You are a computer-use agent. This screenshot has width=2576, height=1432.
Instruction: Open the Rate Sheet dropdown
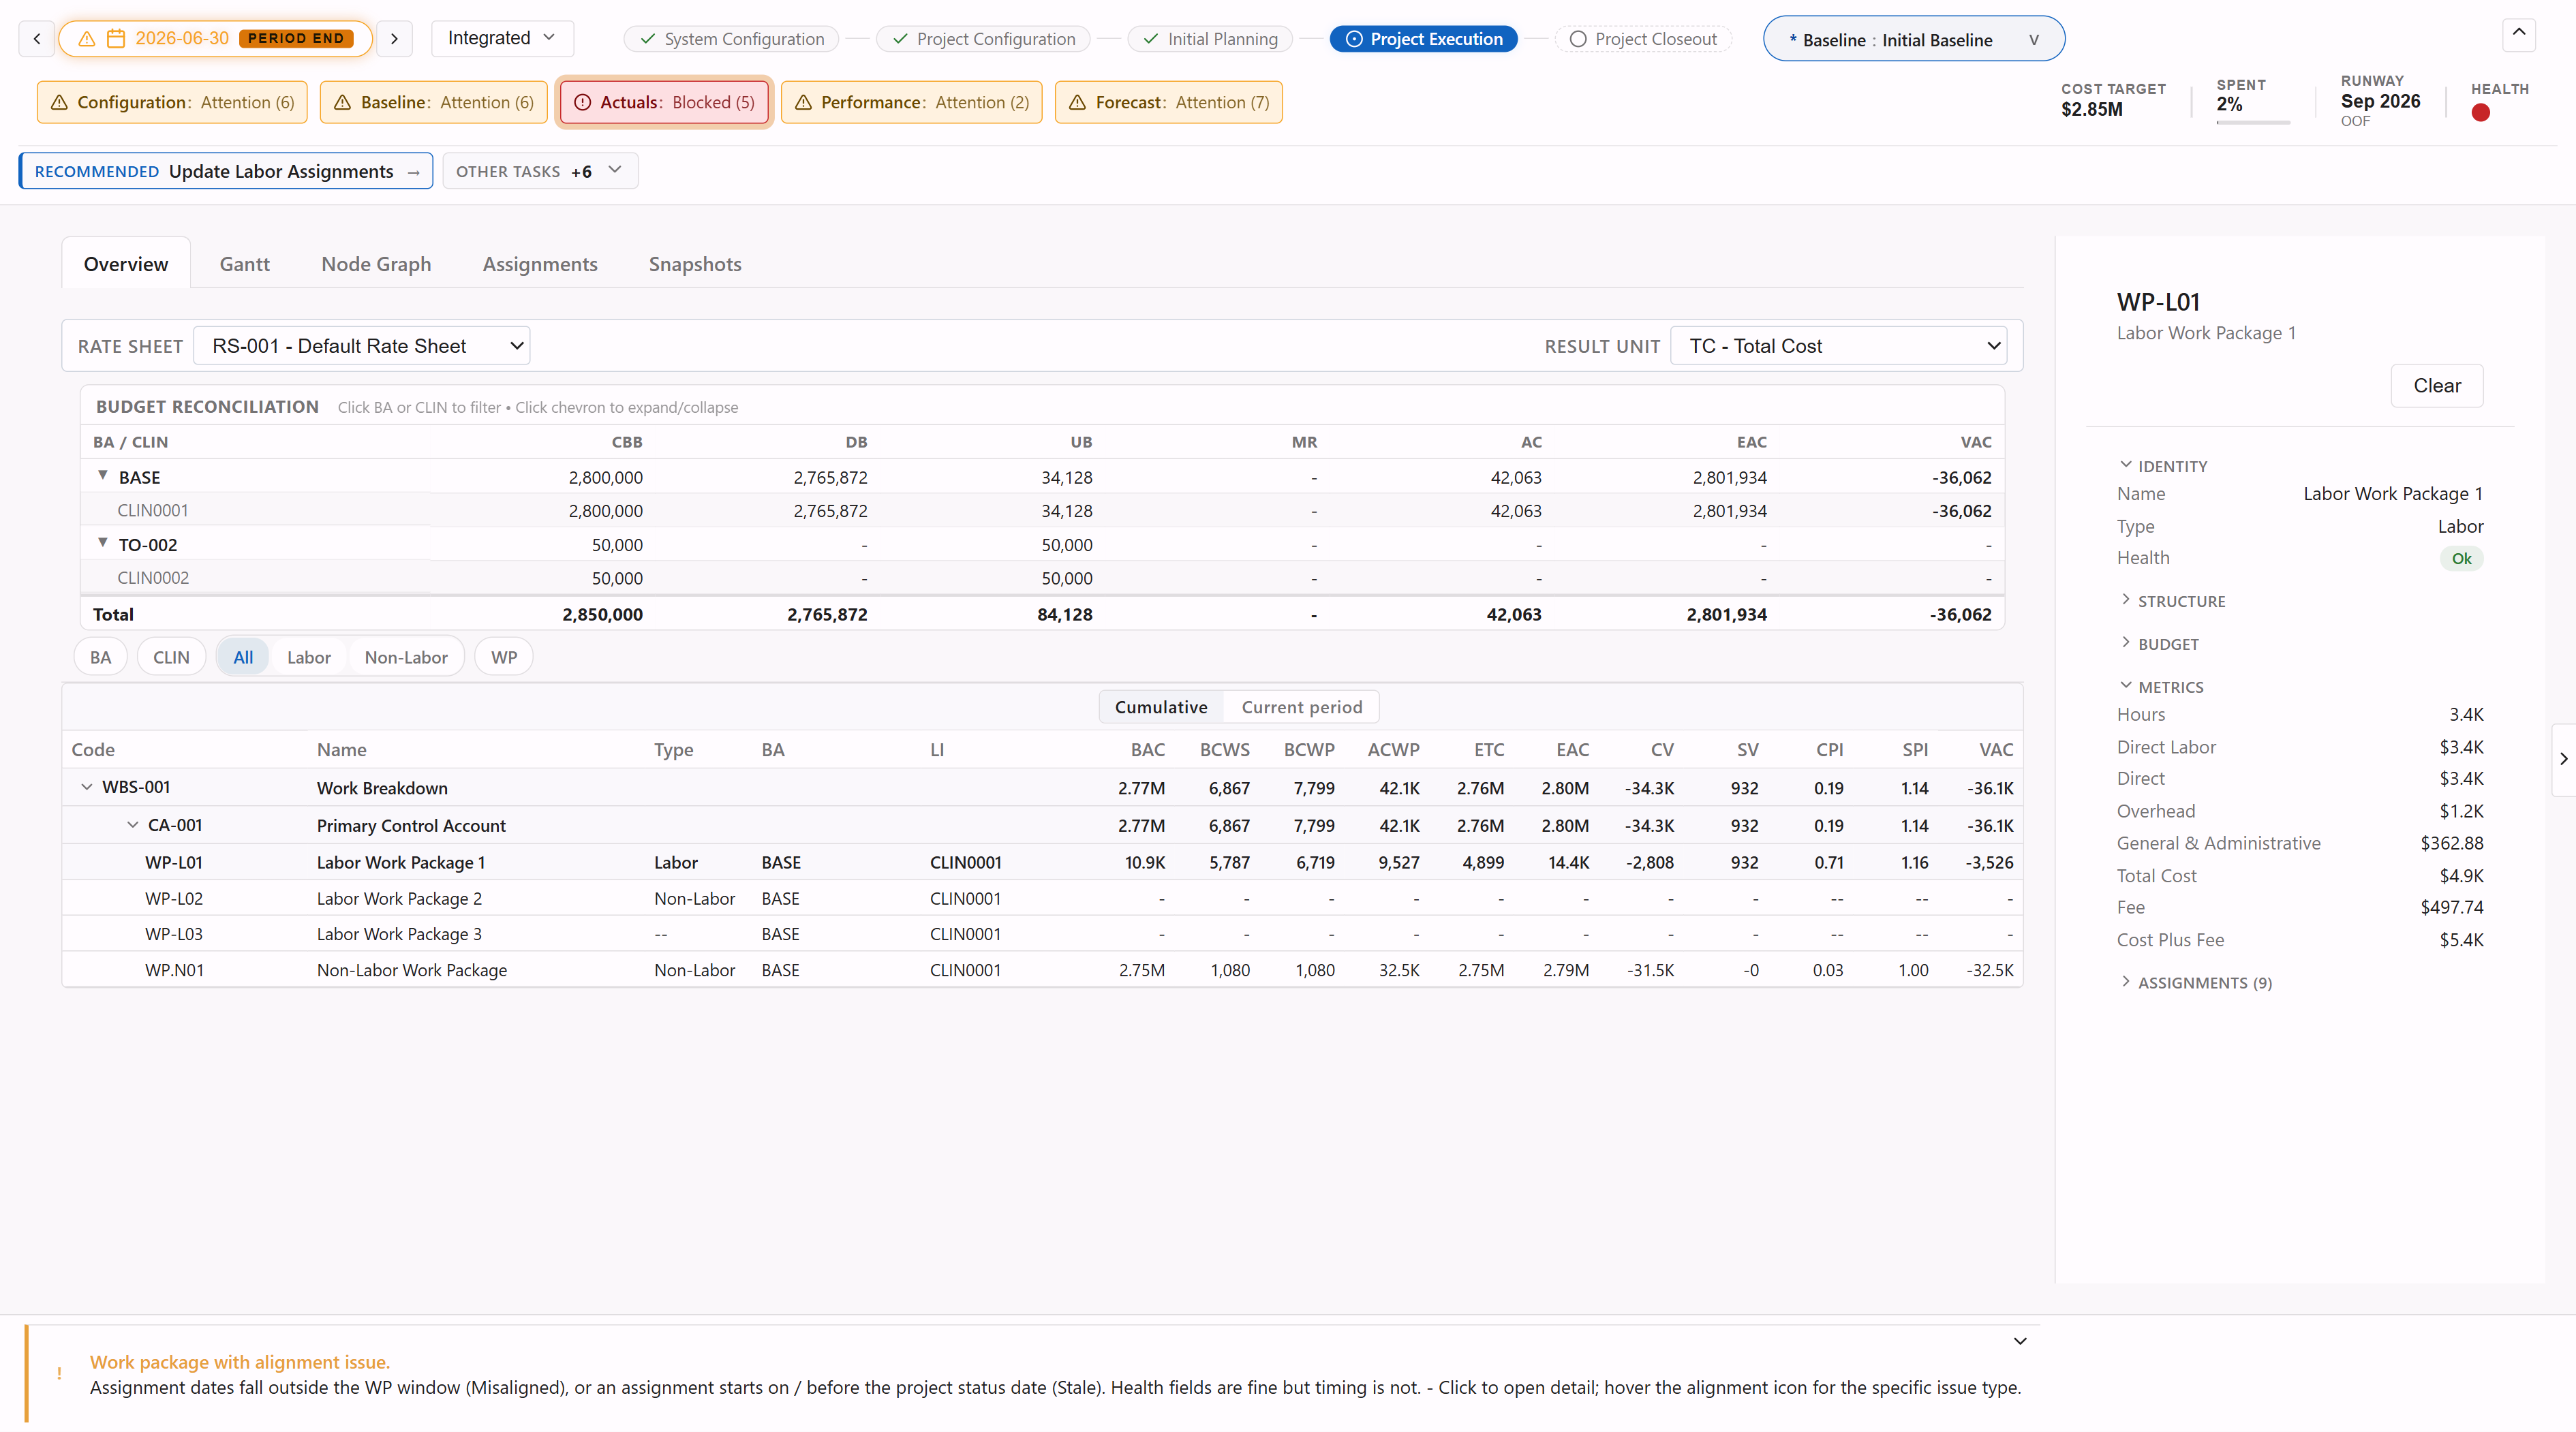tap(362, 346)
